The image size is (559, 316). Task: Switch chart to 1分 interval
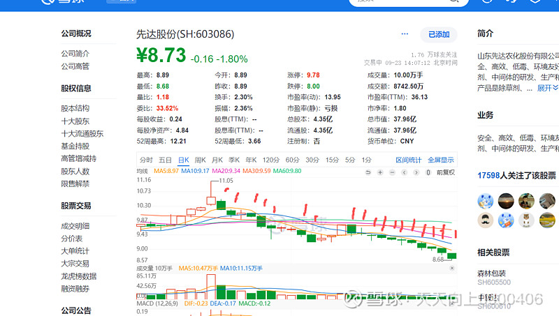(x=366, y=160)
